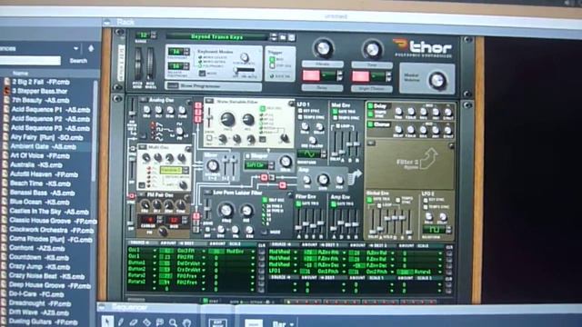Click the browser list scrollbar
582x327 pixels.
click(95, 131)
